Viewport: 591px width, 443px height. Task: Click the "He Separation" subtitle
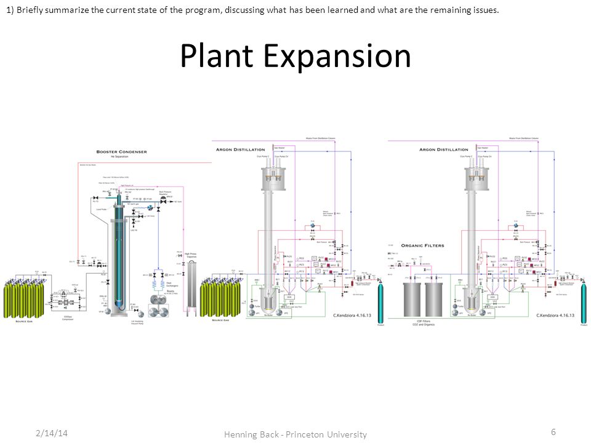pyautogui.click(x=119, y=156)
